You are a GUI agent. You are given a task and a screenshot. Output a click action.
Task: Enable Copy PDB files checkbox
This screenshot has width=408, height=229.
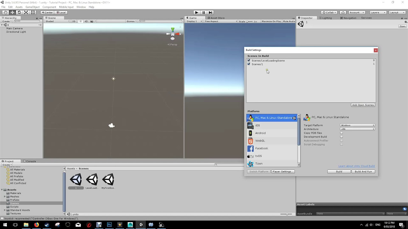pyautogui.click(x=341, y=133)
